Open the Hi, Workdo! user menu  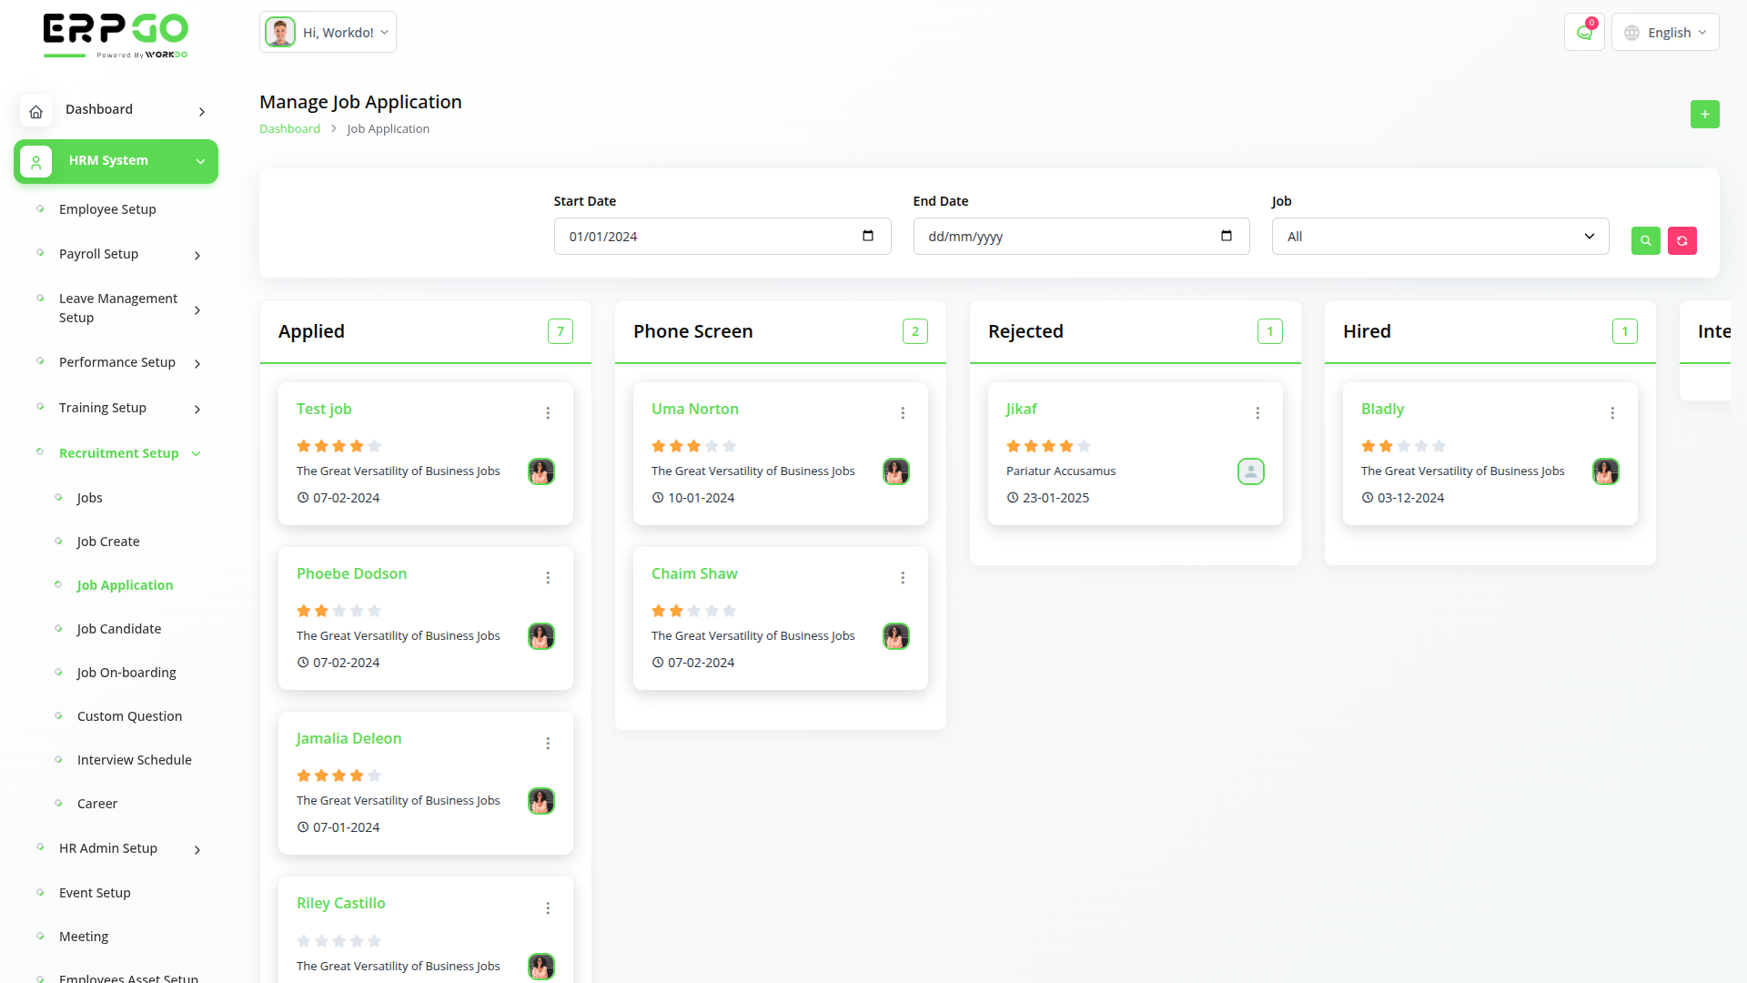pos(328,33)
